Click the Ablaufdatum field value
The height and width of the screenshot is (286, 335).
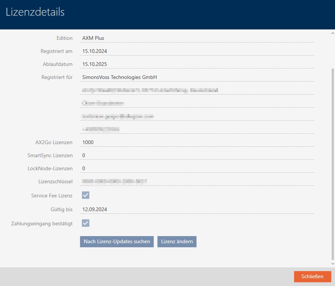197,64
